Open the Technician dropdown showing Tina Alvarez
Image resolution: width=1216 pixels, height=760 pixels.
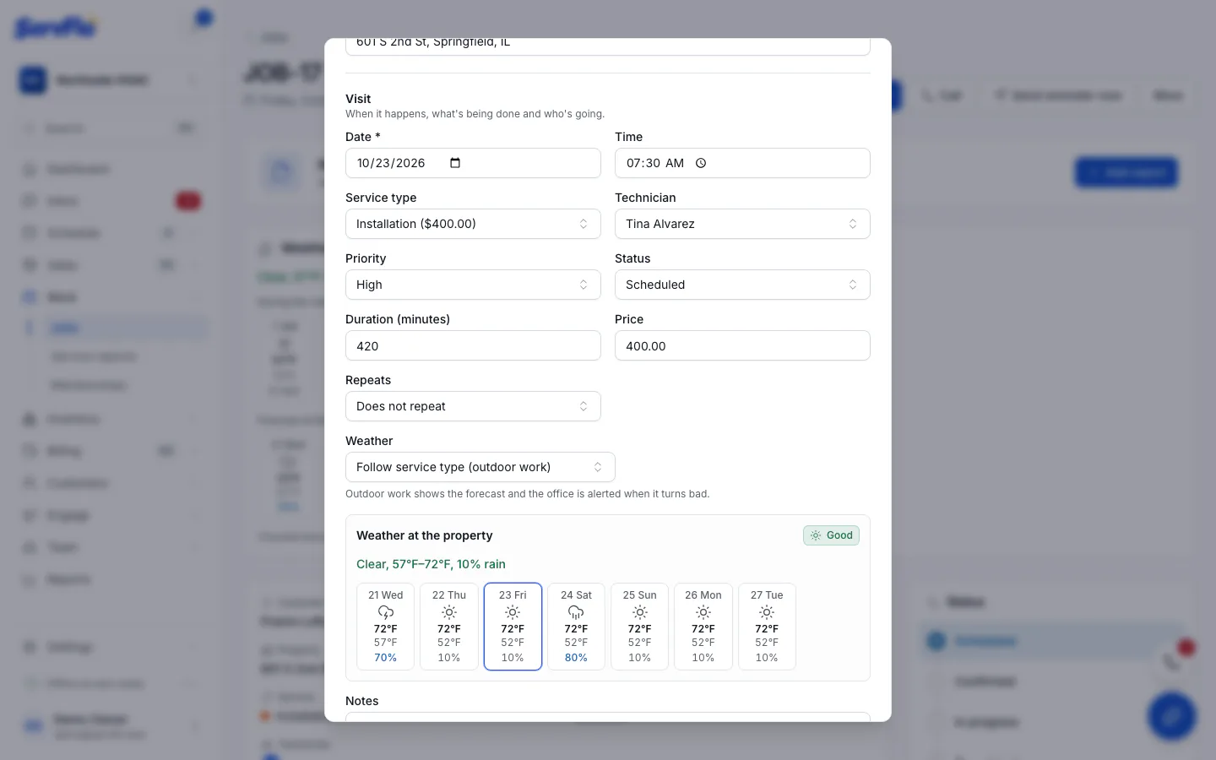[742, 224]
